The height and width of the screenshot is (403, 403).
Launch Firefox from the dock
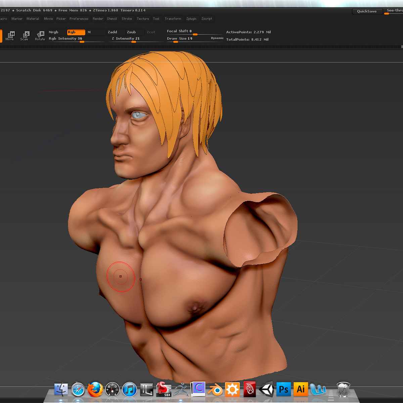point(95,390)
